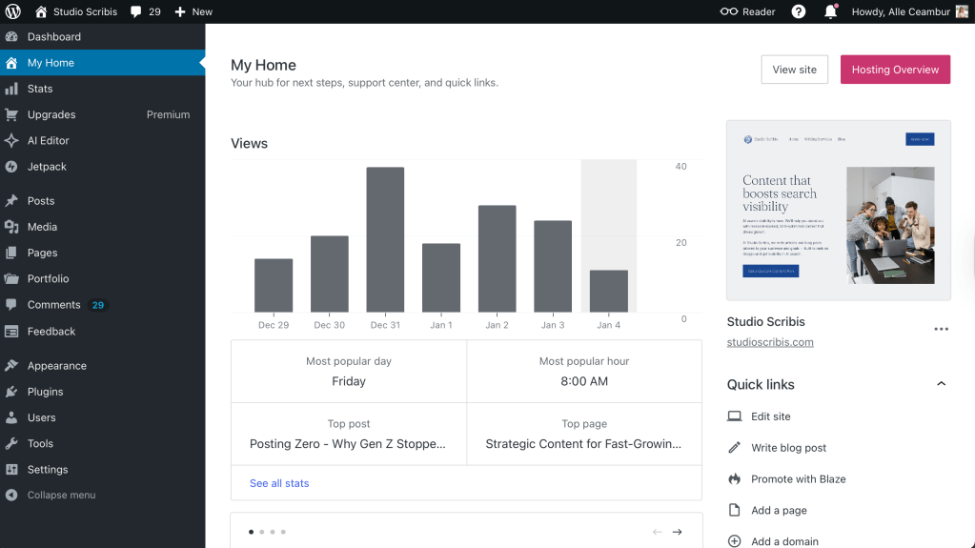Click the Jetpack bolt icon
The height and width of the screenshot is (548, 975).
[11, 167]
